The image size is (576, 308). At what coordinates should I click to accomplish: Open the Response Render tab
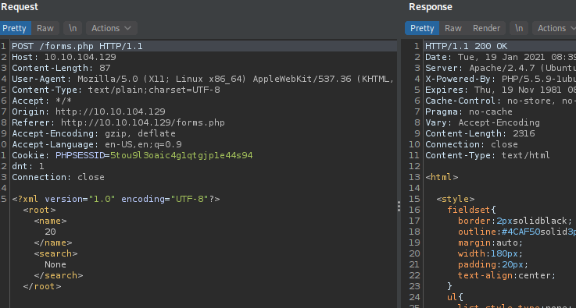[486, 28]
